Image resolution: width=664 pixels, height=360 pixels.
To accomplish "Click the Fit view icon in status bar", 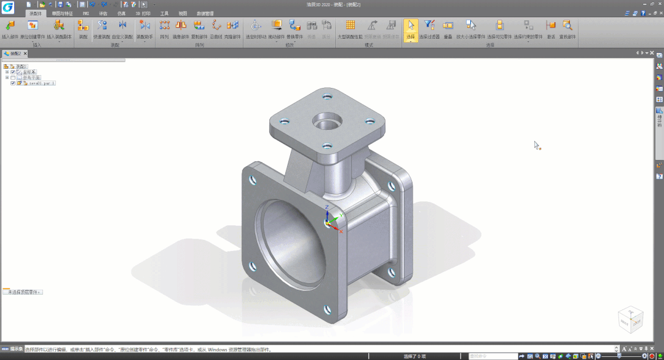I will pyautogui.click(x=545, y=356).
